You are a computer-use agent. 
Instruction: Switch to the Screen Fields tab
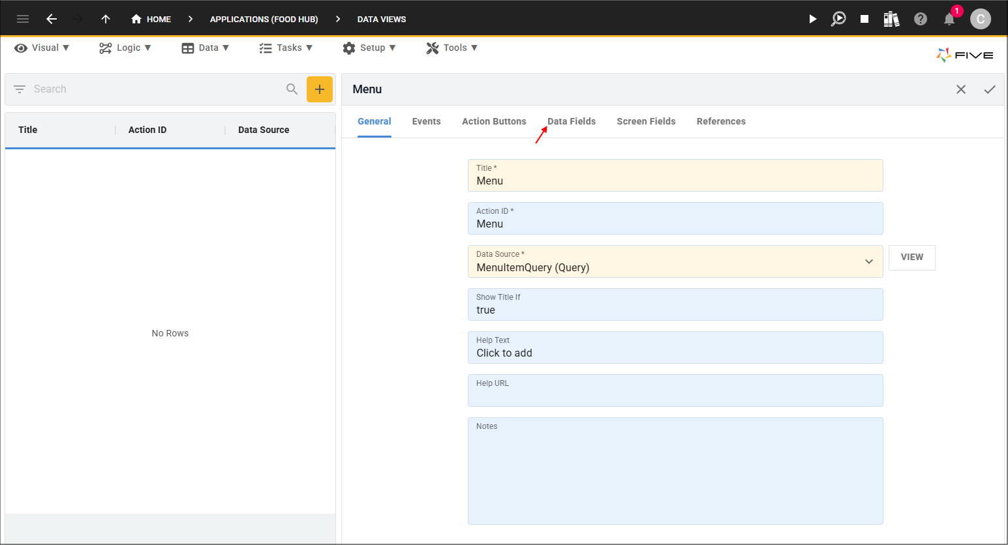click(x=646, y=121)
